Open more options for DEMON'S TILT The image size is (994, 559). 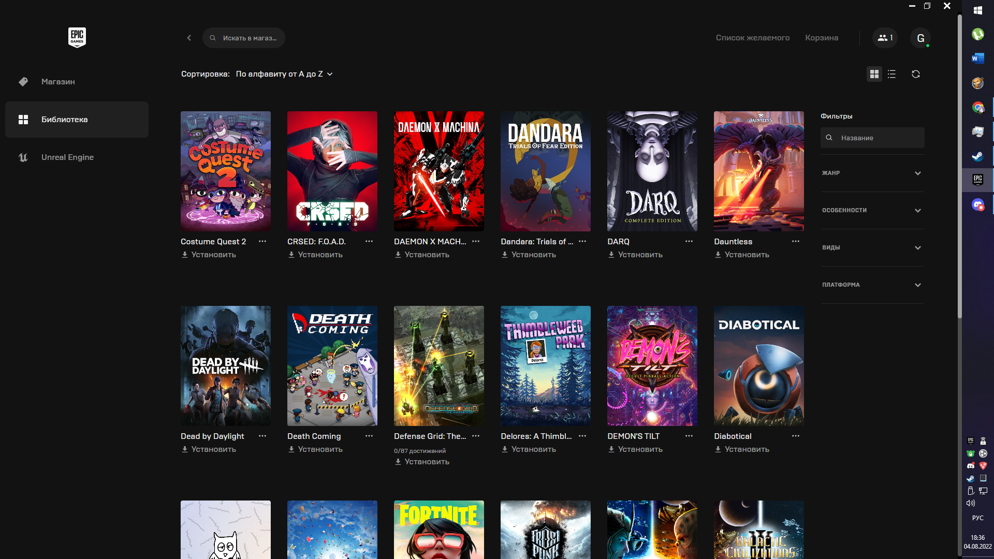tap(689, 436)
